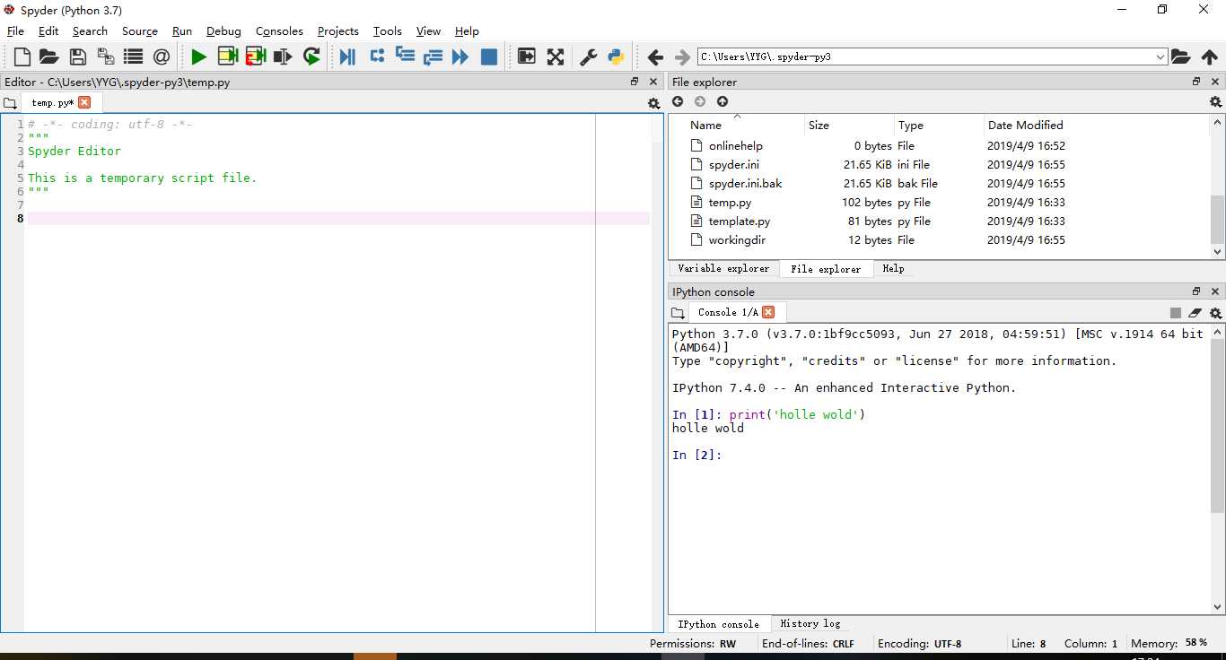Switch to Help tab
Viewport: 1226px width, 660px height.
(x=893, y=268)
